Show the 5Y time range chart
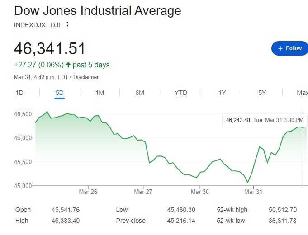This screenshot has height=235, width=308. 262,93
